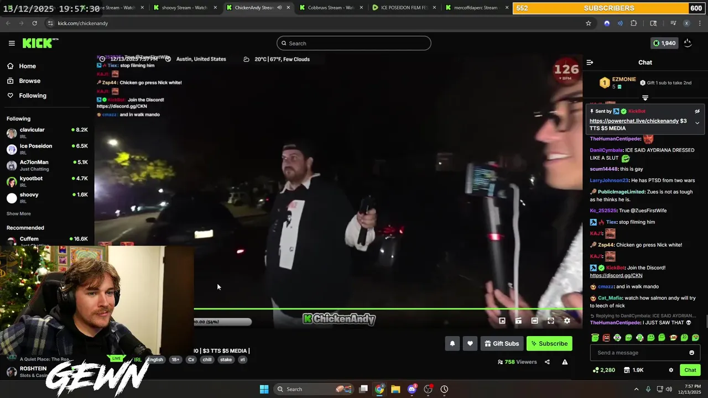Screen dimensions: 708x398
Task: Share the stream via share icon
Action: pos(547,362)
